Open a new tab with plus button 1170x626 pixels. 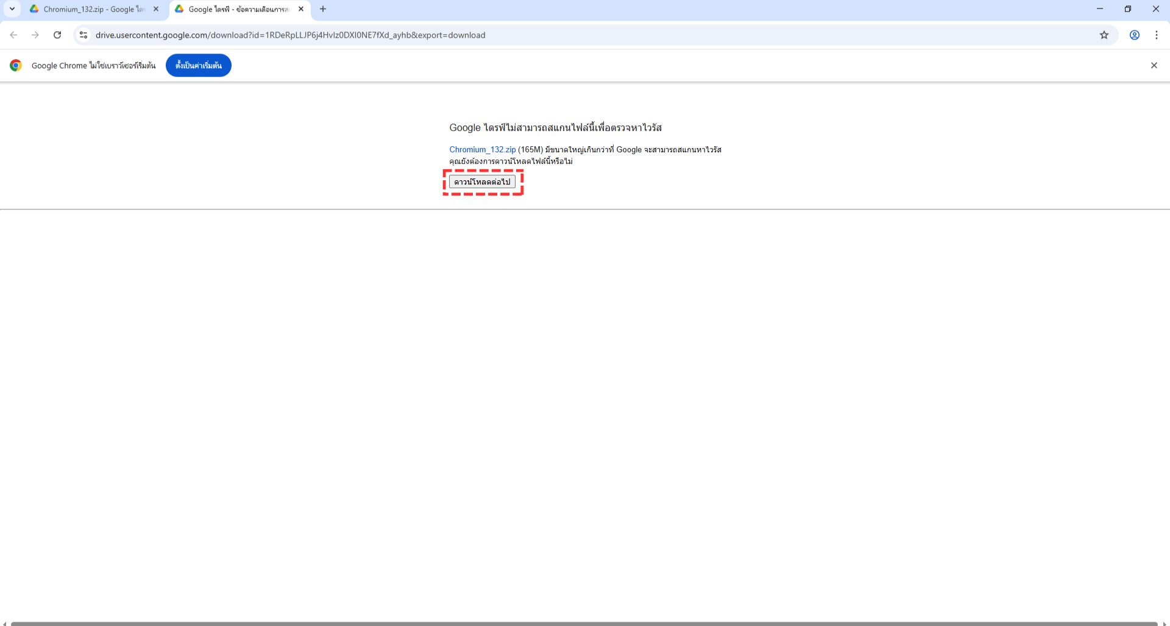(x=323, y=9)
